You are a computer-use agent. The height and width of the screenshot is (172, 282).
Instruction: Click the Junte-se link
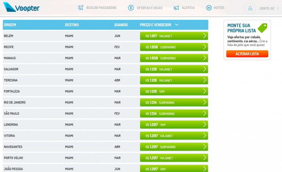pos(267,8)
